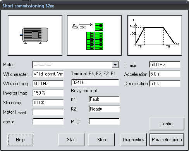
Task: Click the Slip comp. 0.0 % field
Action: (x=48, y=103)
